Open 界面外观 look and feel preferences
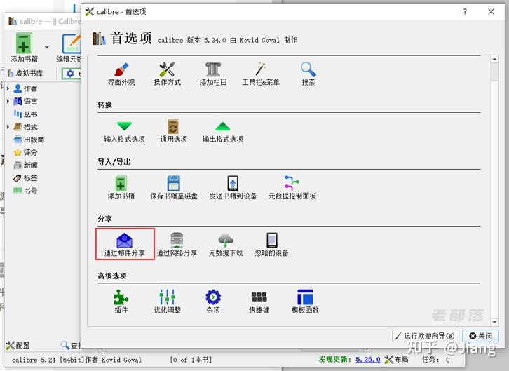The height and width of the screenshot is (371, 509). tap(121, 74)
